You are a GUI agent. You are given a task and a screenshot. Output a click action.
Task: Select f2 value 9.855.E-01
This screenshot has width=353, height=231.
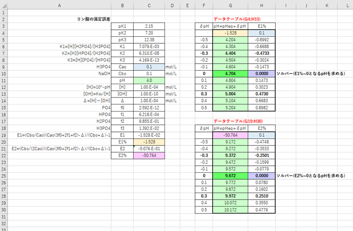[149, 121]
